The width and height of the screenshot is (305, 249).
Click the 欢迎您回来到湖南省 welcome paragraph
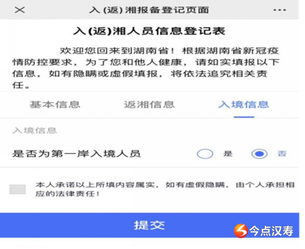(x=146, y=68)
